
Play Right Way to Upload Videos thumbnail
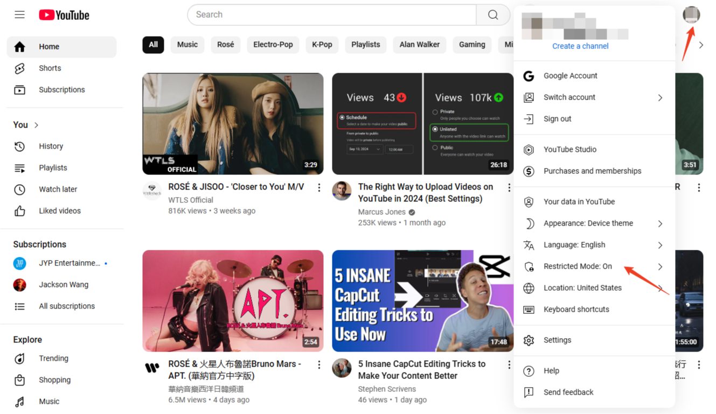[423, 124]
